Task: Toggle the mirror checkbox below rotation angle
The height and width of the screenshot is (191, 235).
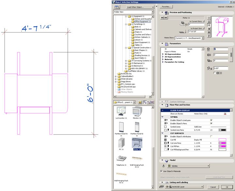Action: coord(214,73)
